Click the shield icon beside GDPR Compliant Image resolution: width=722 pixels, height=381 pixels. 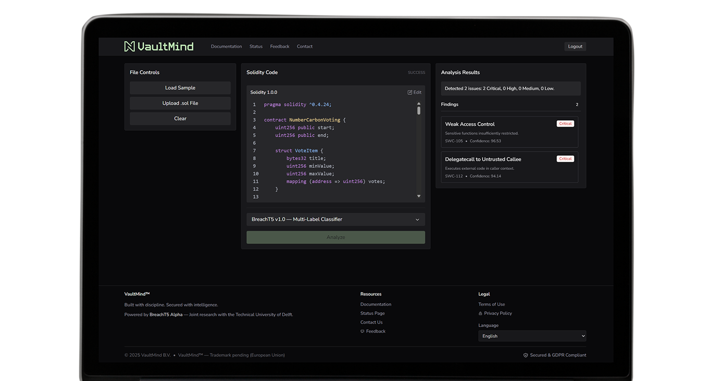click(526, 355)
